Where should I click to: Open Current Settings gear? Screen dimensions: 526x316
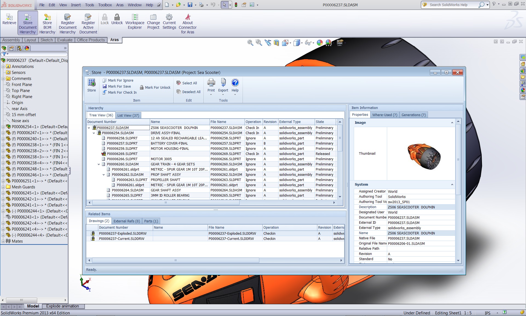point(169,22)
